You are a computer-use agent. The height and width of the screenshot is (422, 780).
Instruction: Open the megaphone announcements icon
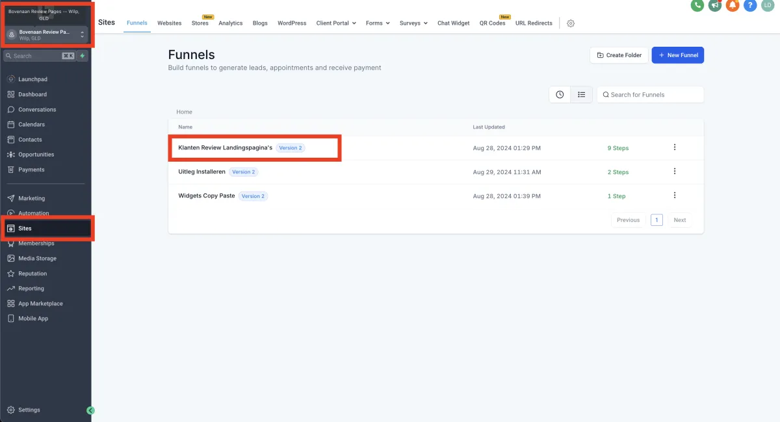point(715,5)
